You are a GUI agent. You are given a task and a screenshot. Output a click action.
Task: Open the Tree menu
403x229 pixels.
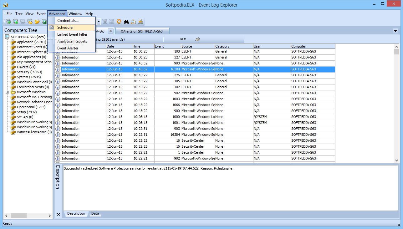19,14
